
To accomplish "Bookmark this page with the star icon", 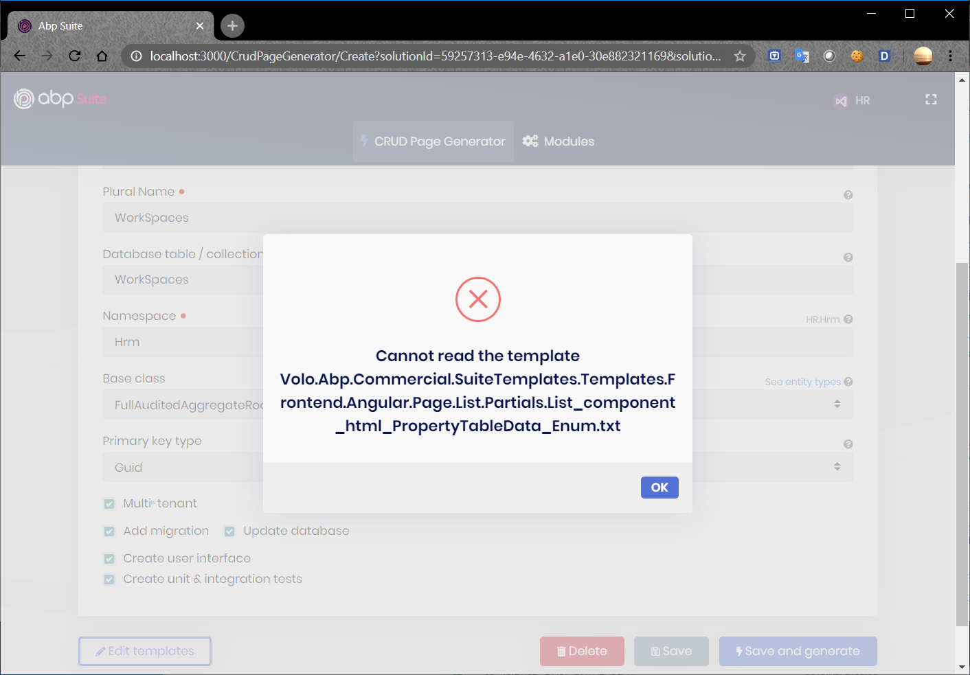I will click(740, 56).
